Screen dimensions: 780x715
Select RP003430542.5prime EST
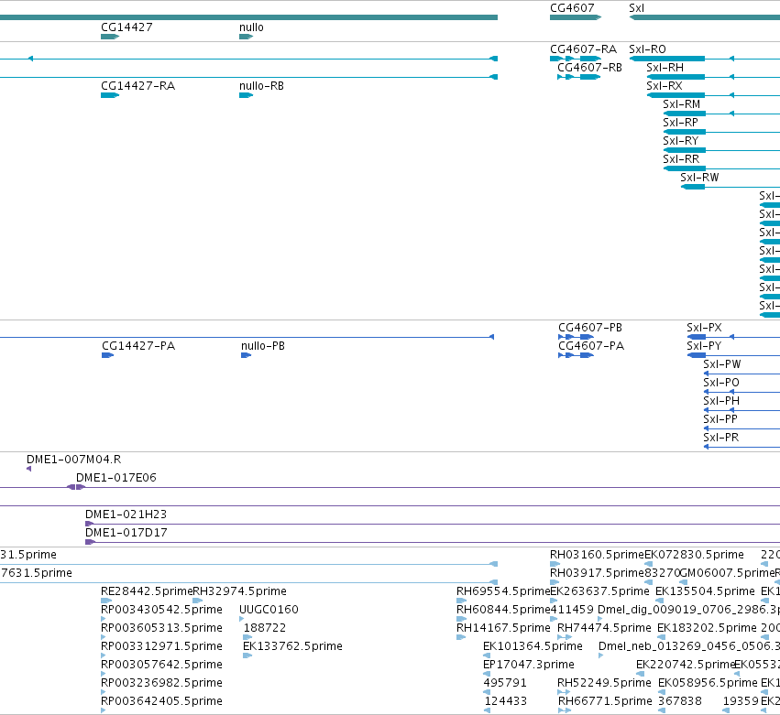click(104, 619)
